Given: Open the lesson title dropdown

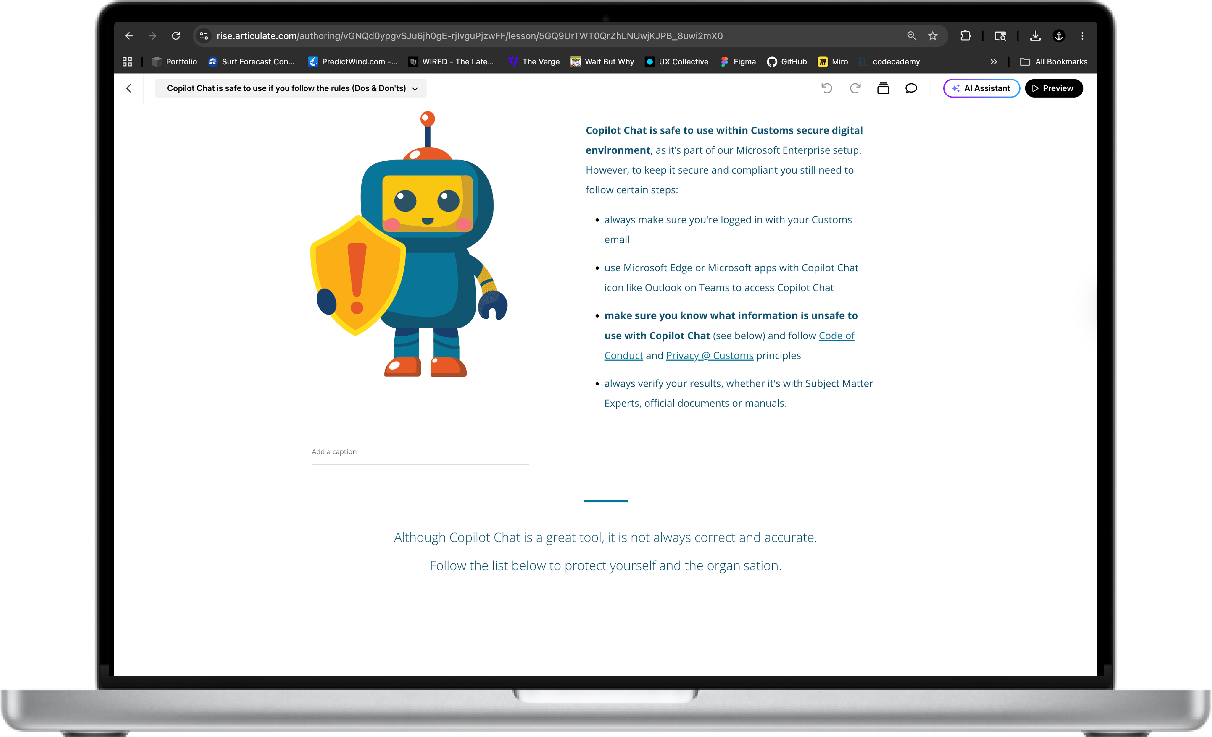Looking at the screenshot, I should (x=291, y=88).
